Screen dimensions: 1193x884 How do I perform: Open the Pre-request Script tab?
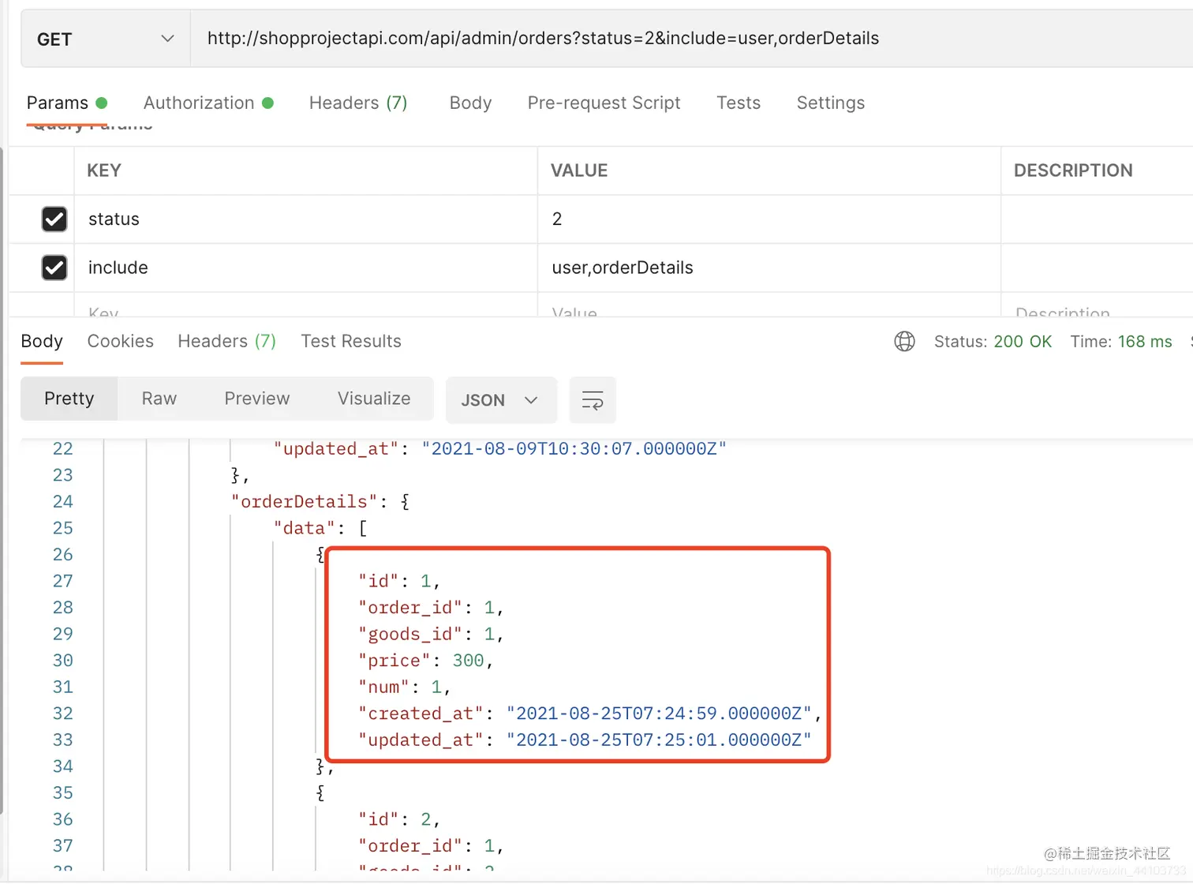[x=604, y=103]
